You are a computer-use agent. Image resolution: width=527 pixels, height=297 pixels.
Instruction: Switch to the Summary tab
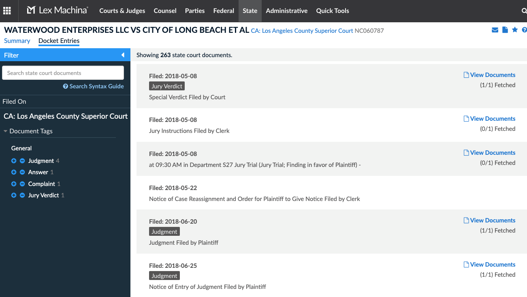(x=17, y=41)
